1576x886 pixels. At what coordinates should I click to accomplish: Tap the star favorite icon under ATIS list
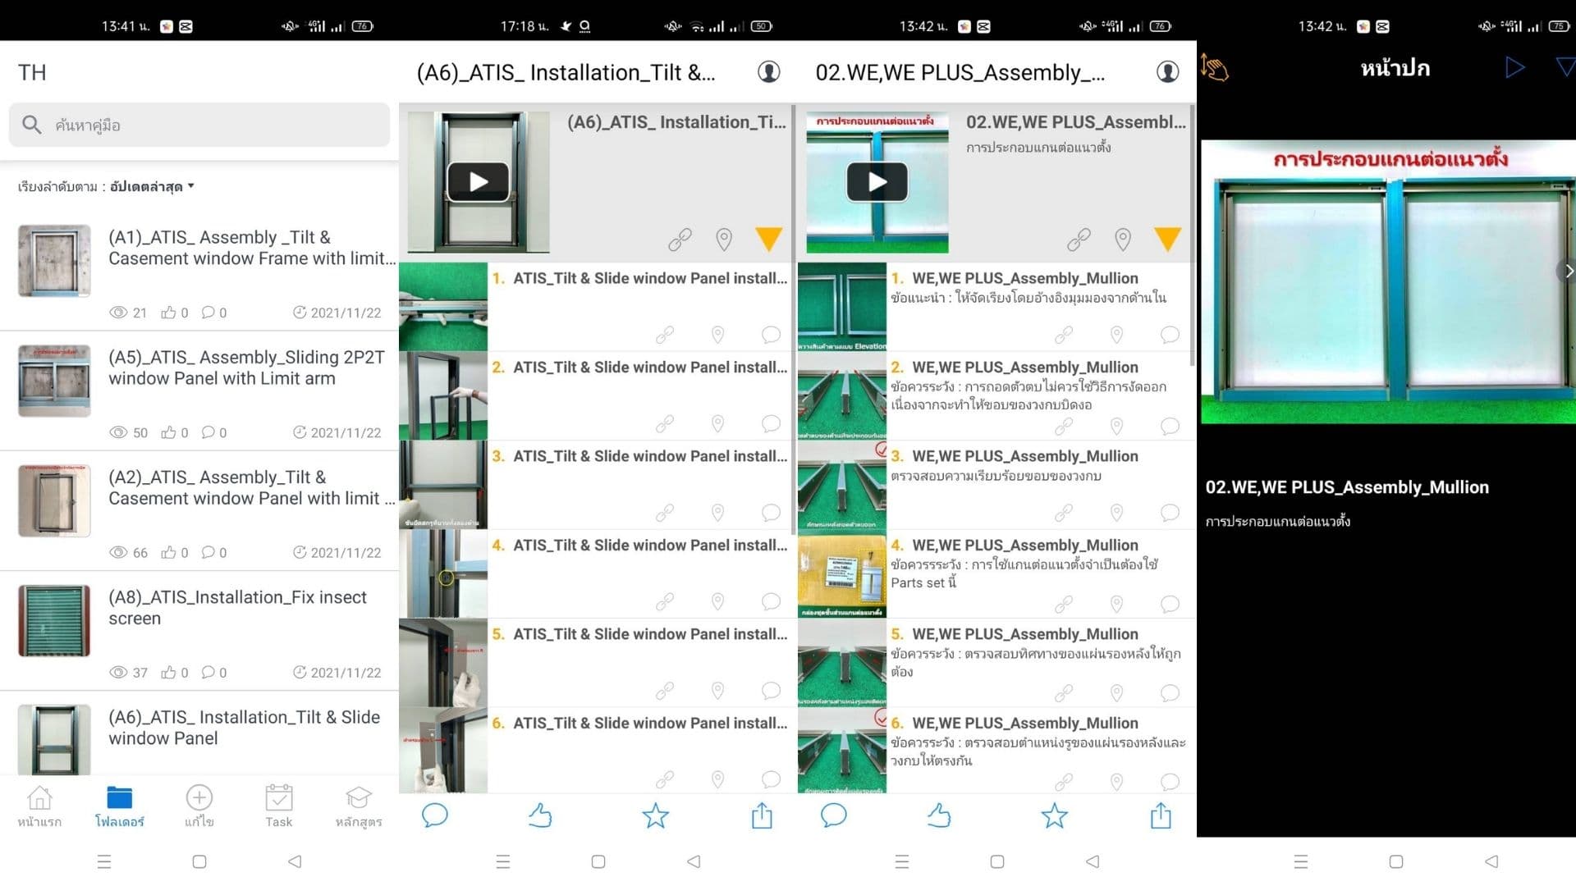click(x=655, y=815)
